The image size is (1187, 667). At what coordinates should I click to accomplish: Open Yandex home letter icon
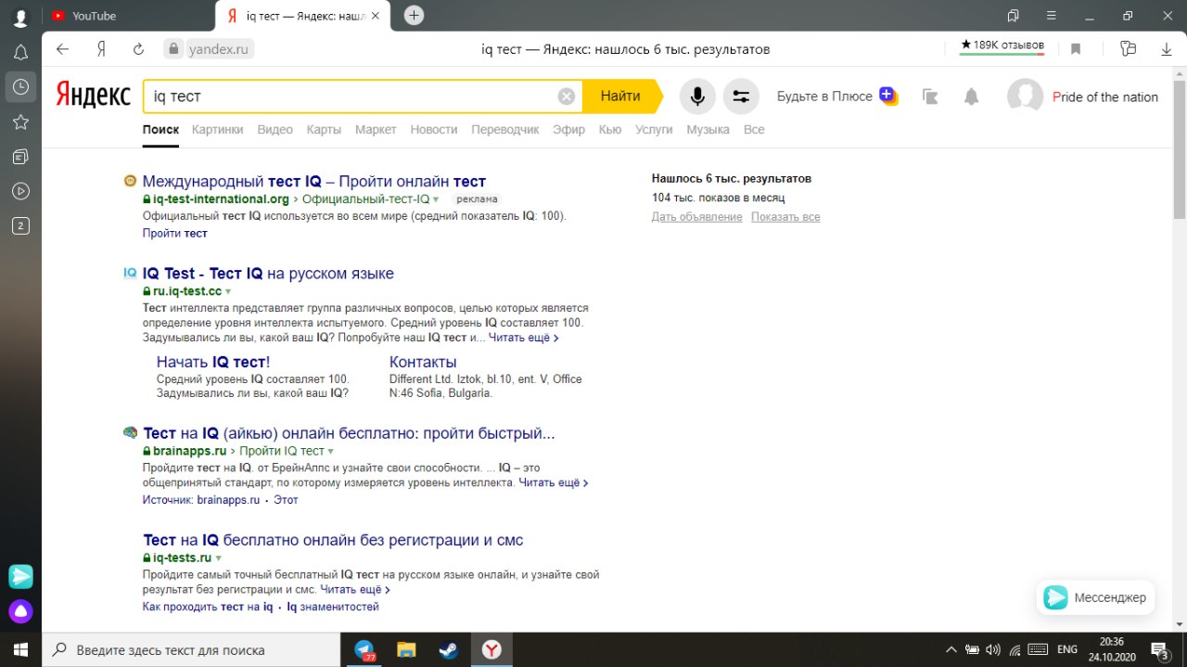[x=101, y=49]
